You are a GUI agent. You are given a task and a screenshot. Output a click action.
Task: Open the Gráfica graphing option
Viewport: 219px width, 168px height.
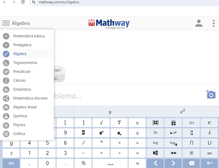[x=27, y=134]
